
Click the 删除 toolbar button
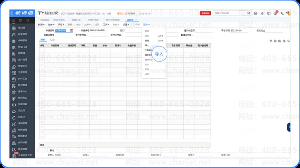[x=70, y=25]
